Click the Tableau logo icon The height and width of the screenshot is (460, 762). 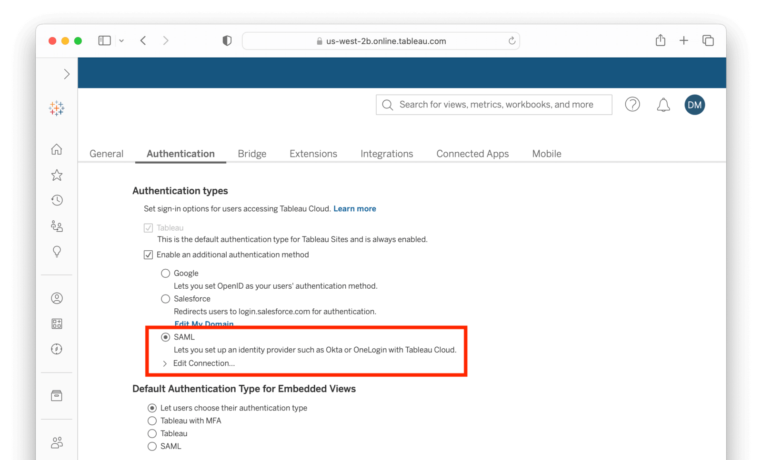pyautogui.click(x=57, y=108)
